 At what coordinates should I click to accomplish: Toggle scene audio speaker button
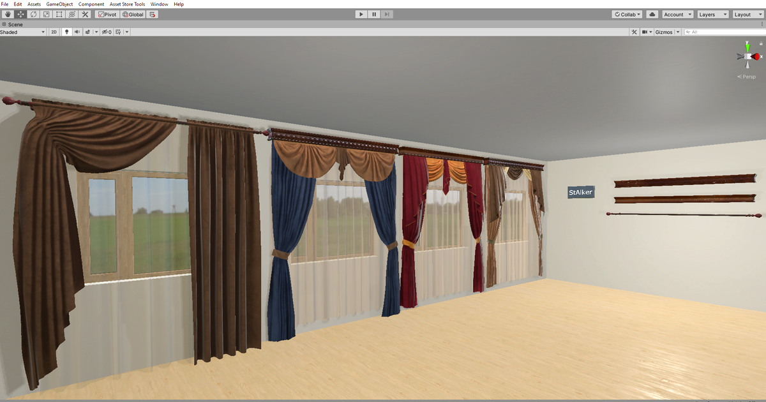tap(77, 32)
